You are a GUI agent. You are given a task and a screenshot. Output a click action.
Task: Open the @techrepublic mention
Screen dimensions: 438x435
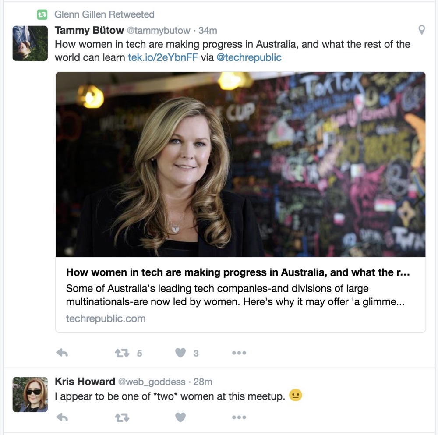pos(249,57)
